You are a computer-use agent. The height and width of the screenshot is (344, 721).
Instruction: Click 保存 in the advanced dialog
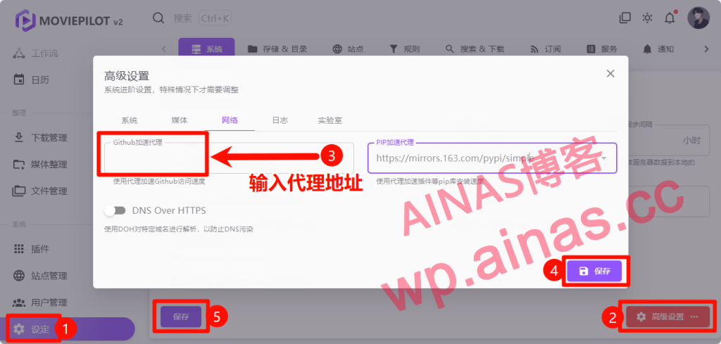click(594, 271)
